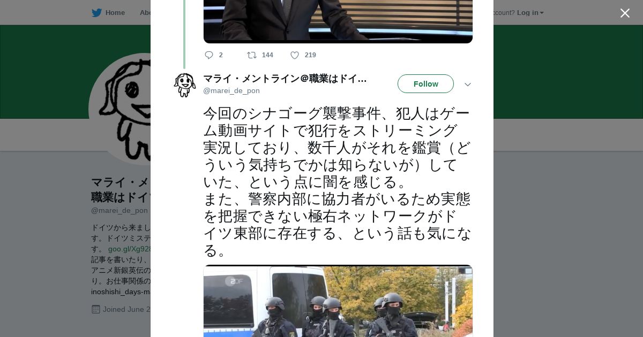This screenshot has height=337, width=643.
Task: Follow @marei_de_pon with the Follow button
Action: 425,84
